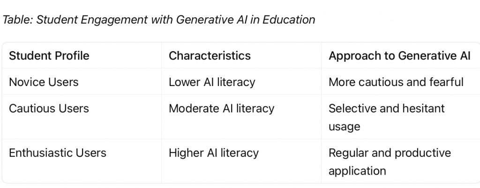Viewport: 480px width, 188px height.
Task: Click the Regular and productive text
Action: (390, 153)
